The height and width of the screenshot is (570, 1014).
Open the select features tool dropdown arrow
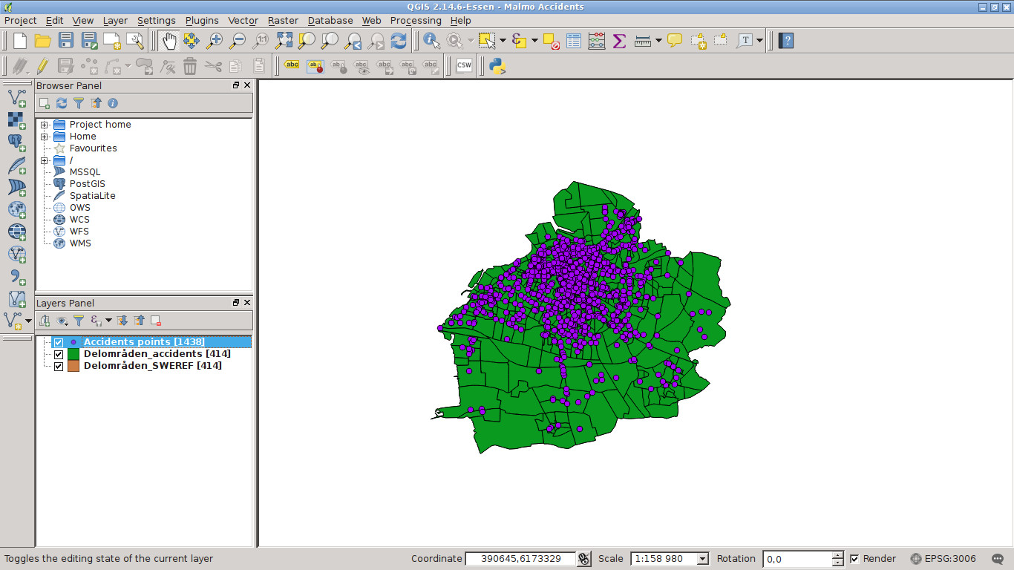tap(503, 41)
